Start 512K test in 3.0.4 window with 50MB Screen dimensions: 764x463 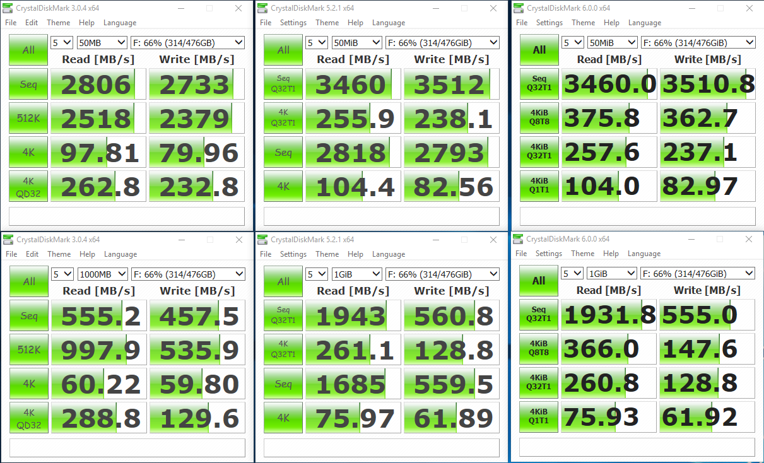coord(28,118)
